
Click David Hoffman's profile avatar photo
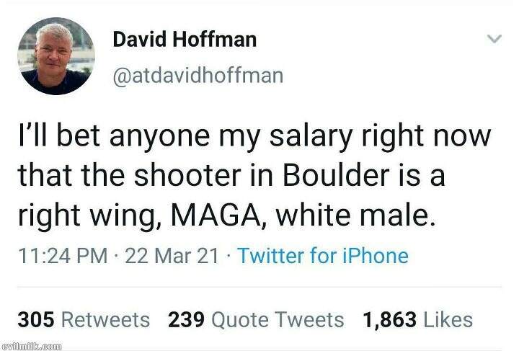[56, 56]
